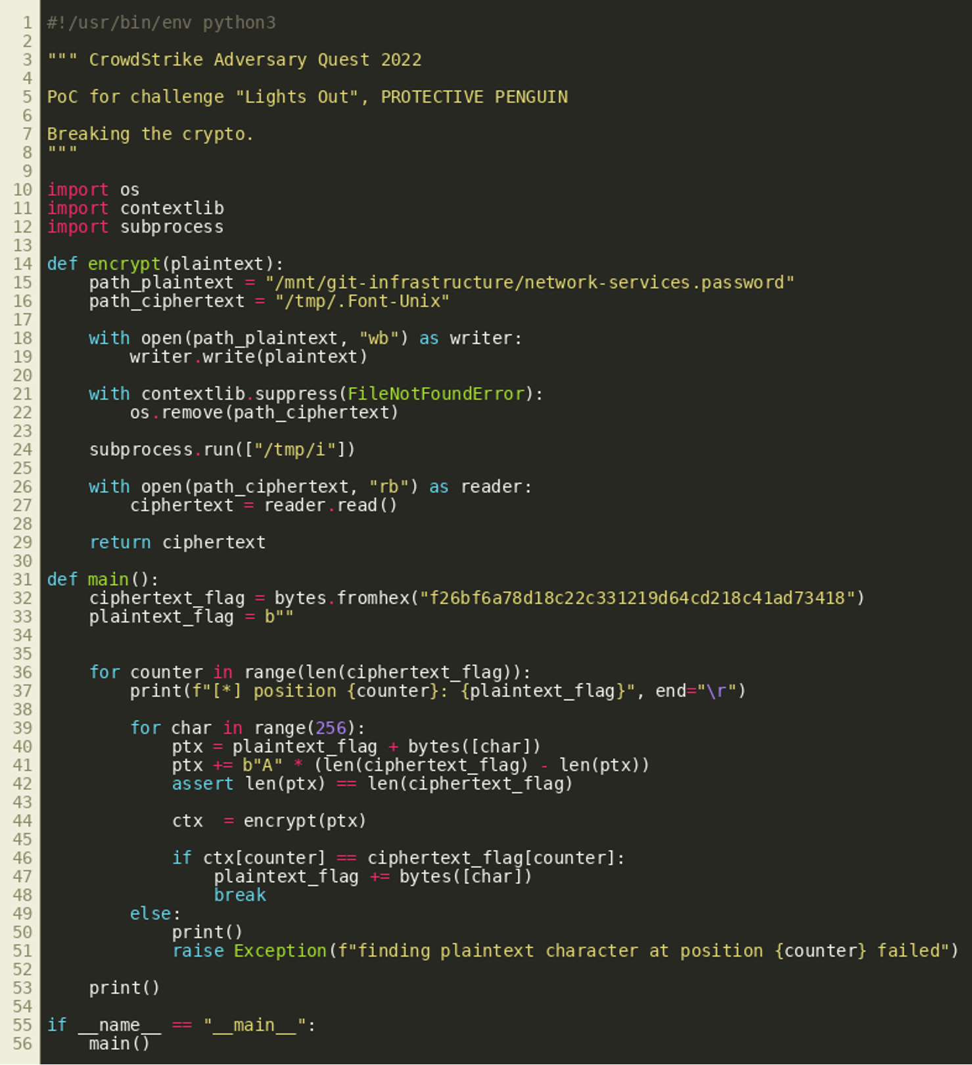Click "os.remove(path_ciphertext)" statement
This screenshot has height=1065, width=972.
pyautogui.click(x=264, y=413)
